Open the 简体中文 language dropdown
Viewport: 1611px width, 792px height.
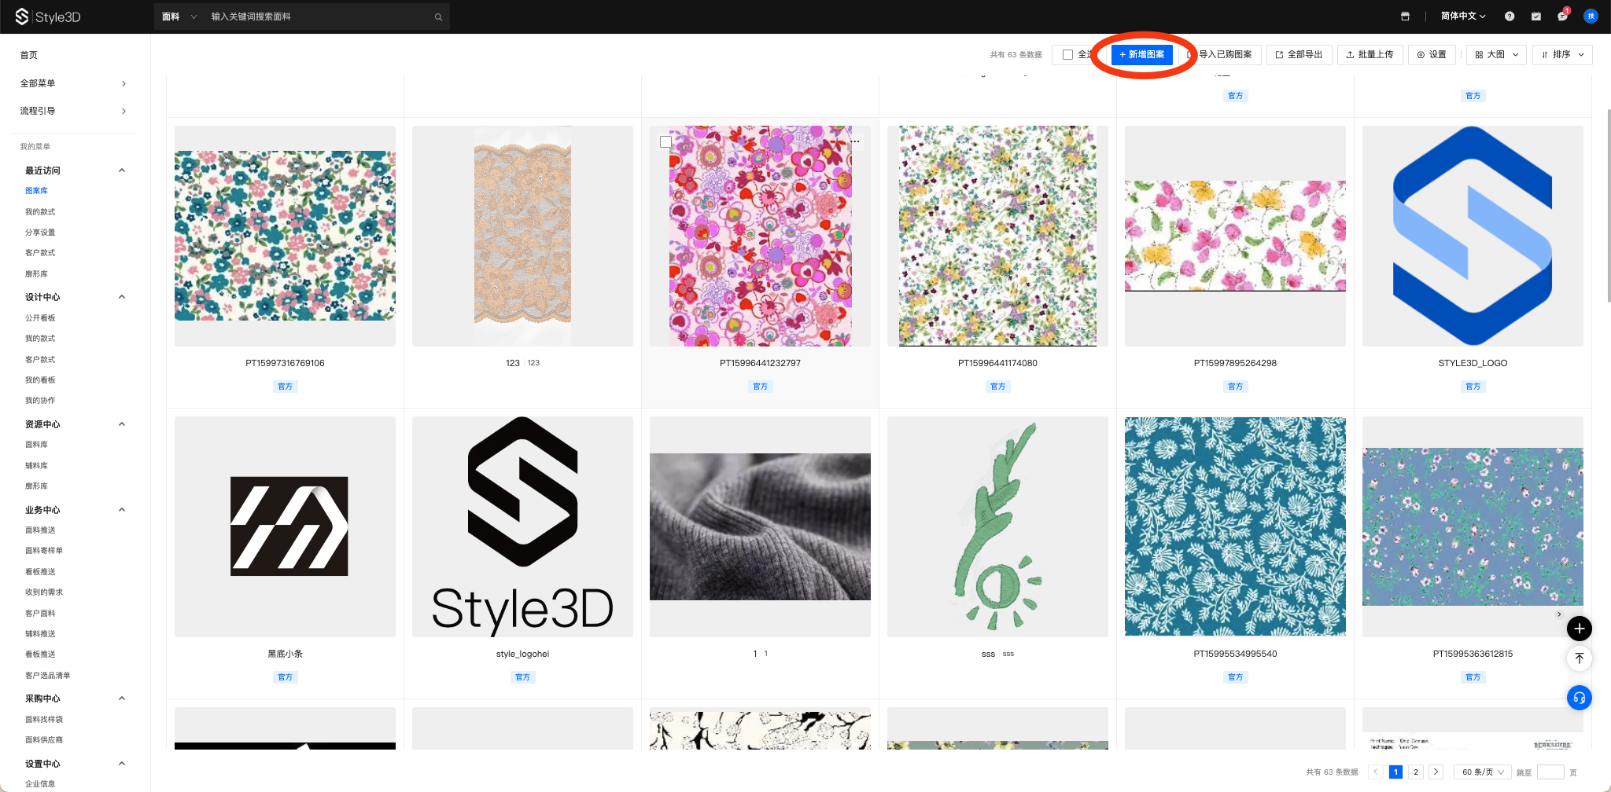(1463, 16)
